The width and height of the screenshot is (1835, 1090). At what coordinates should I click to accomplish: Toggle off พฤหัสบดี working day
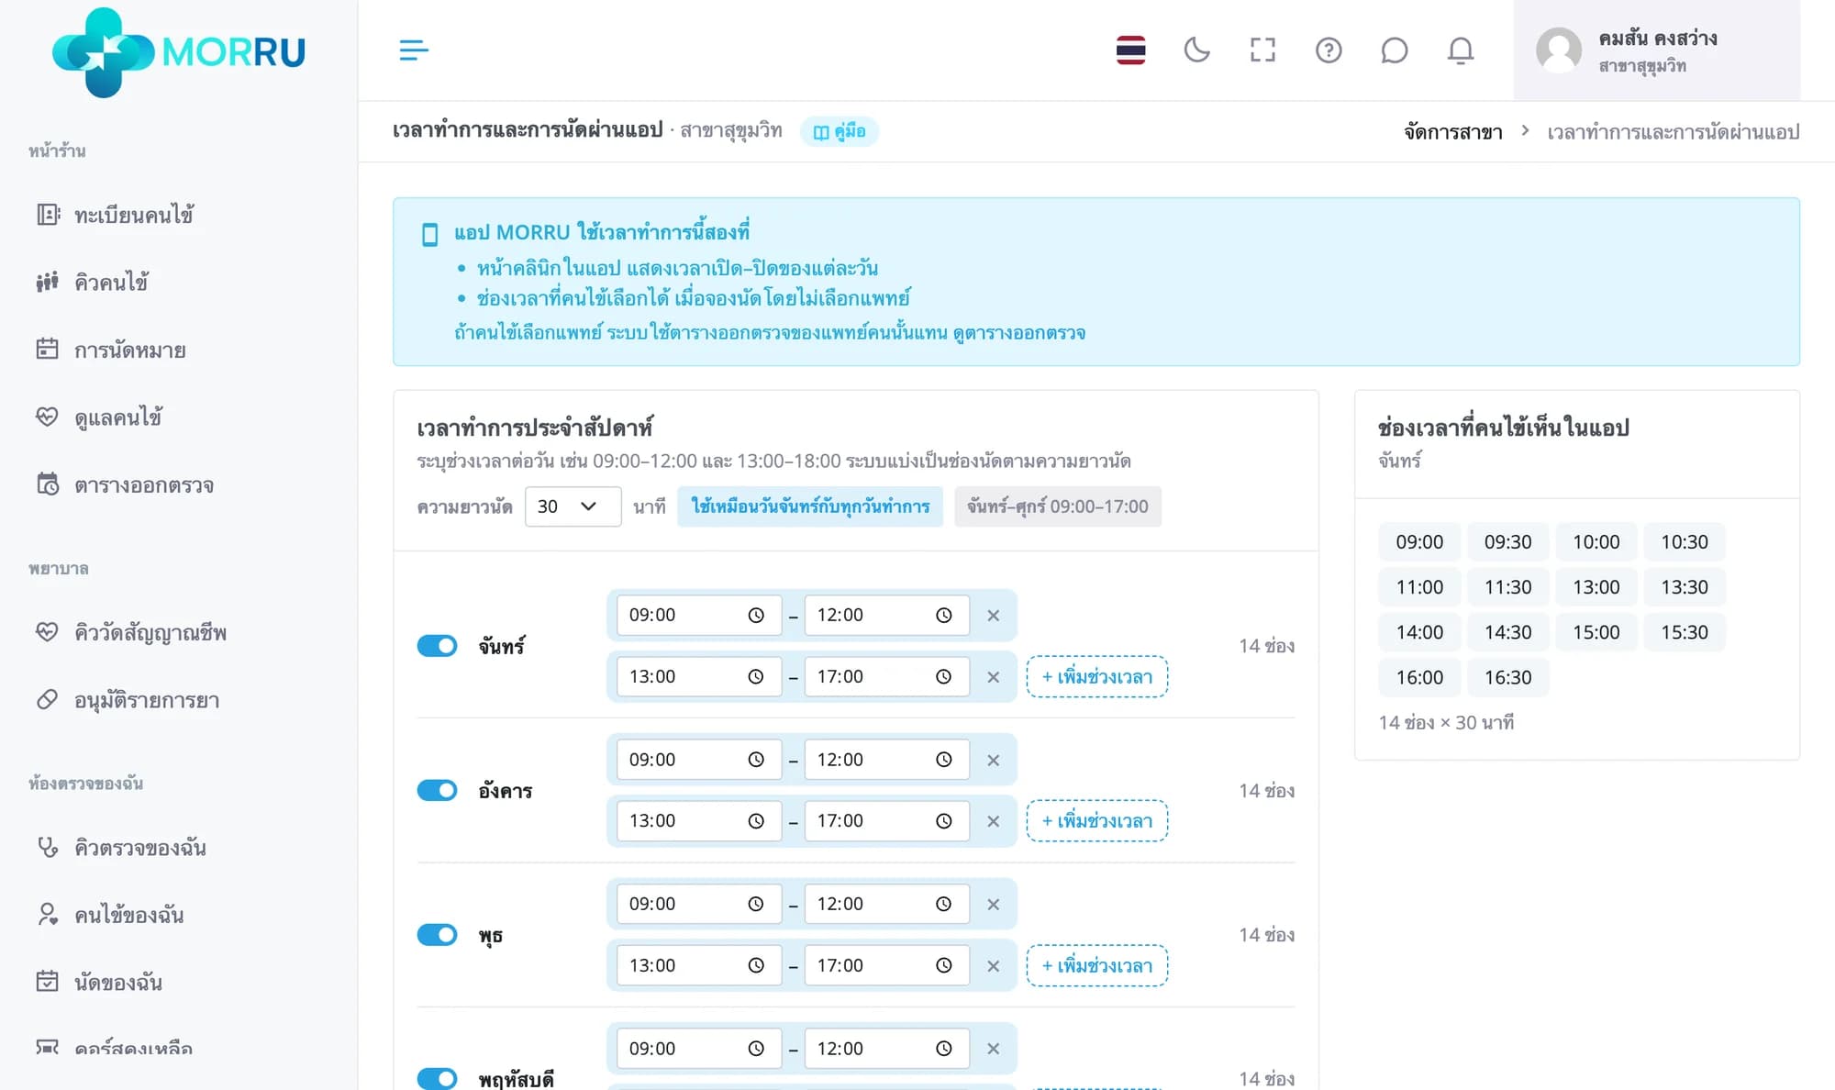437,1079
